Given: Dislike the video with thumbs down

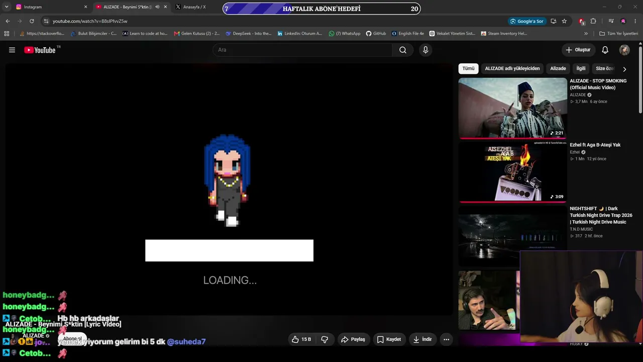Looking at the screenshot, I should point(325,339).
